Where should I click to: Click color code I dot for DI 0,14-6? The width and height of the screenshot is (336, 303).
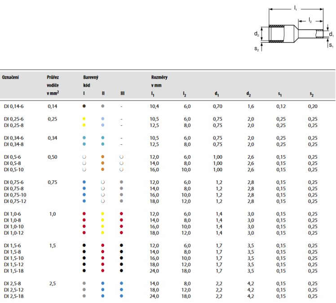click(x=84, y=106)
